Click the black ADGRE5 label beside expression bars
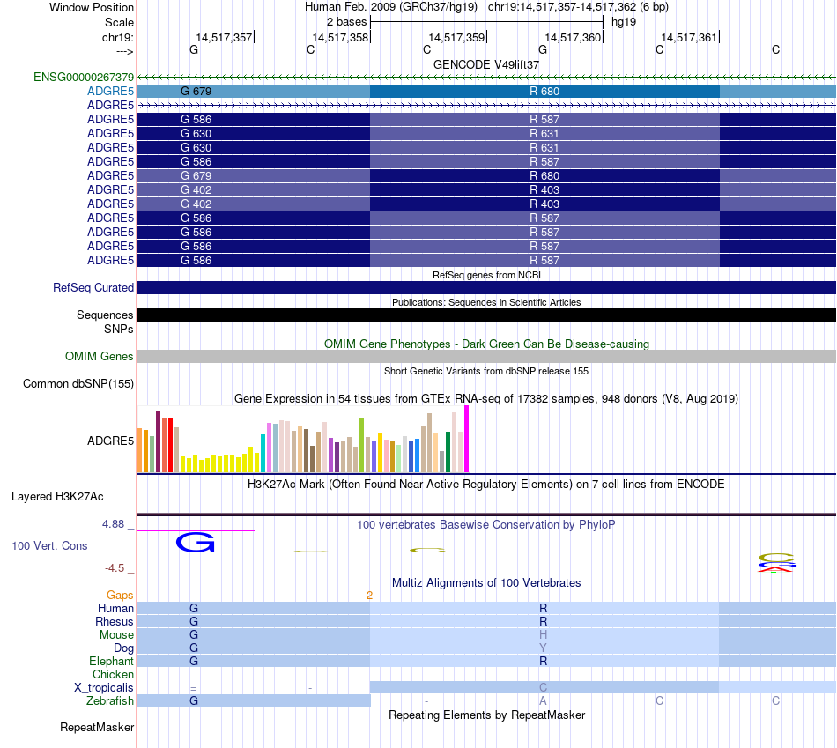 click(110, 441)
